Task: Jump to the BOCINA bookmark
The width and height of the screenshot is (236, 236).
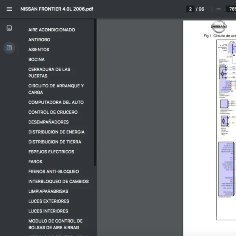Action: (x=37, y=59)
